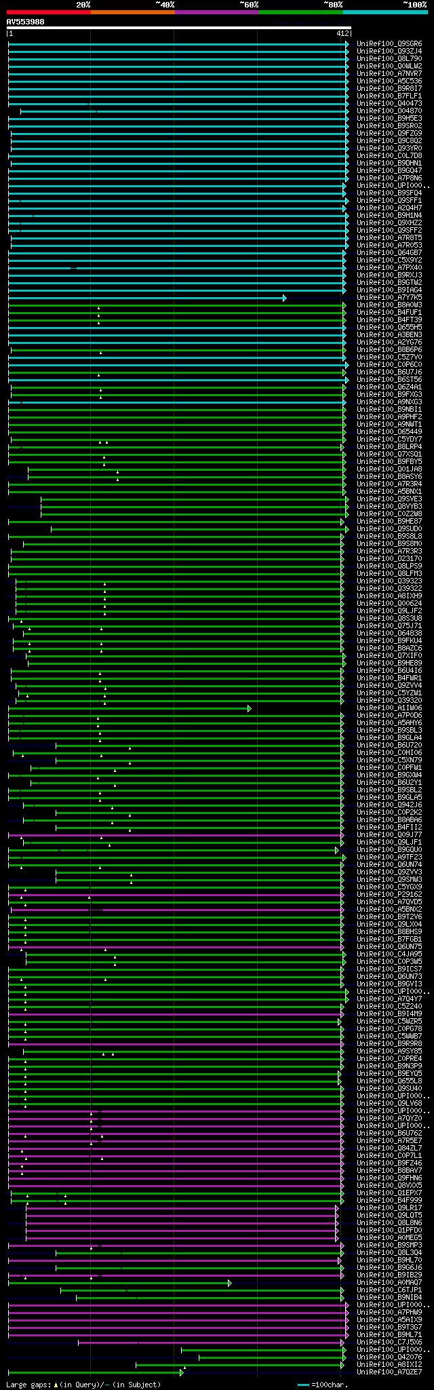Viewport: 434px width, 1390px height.
Task: Select the UniRef100_Q9LV68 label
Action: 389,1103
